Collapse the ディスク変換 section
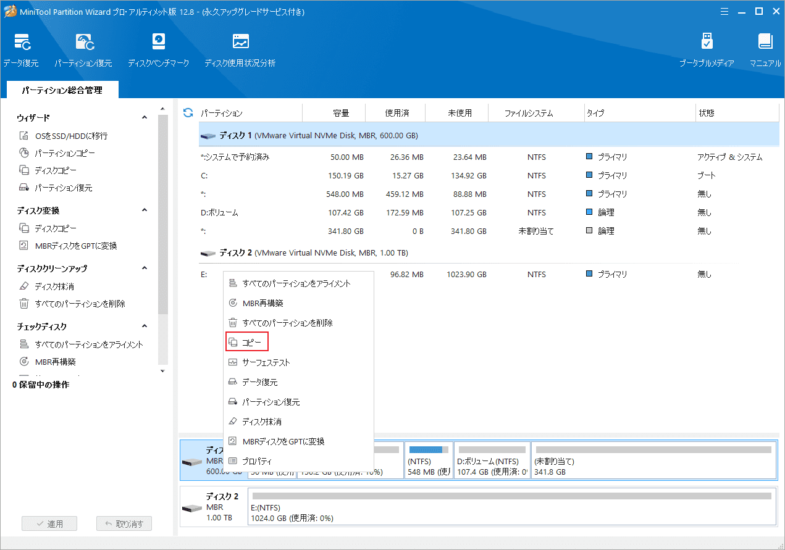The height and width of the screenshot is (550, 785). (x=145, y=210)
